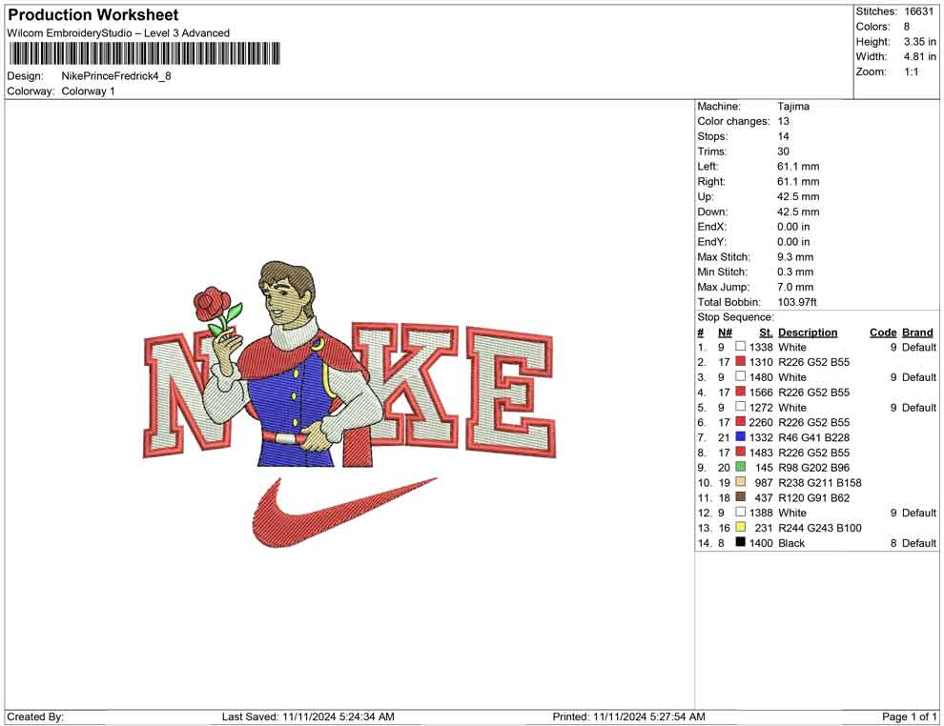Click the barcode under the worksheet title

(x=145, y=53)
